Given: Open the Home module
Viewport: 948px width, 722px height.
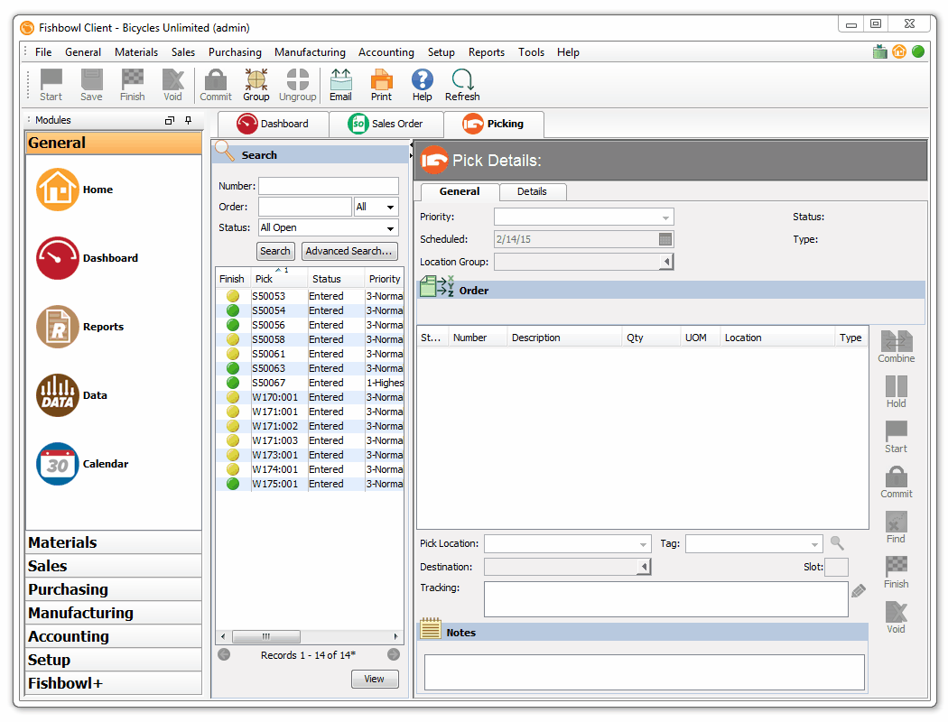Looking at the screenshot, I should pyautogui.click(x=58, y=190).
